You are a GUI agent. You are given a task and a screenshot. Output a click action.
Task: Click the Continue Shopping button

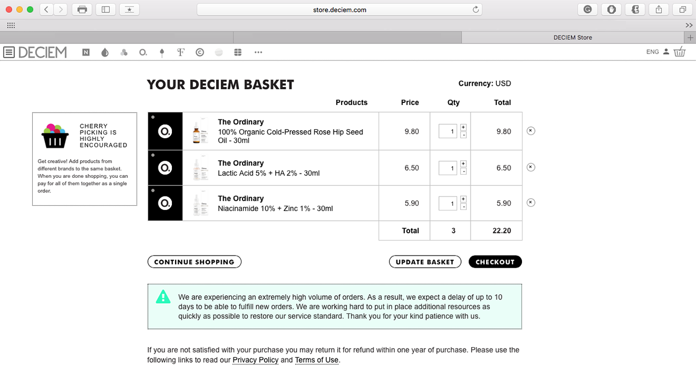tap(194, 262)
